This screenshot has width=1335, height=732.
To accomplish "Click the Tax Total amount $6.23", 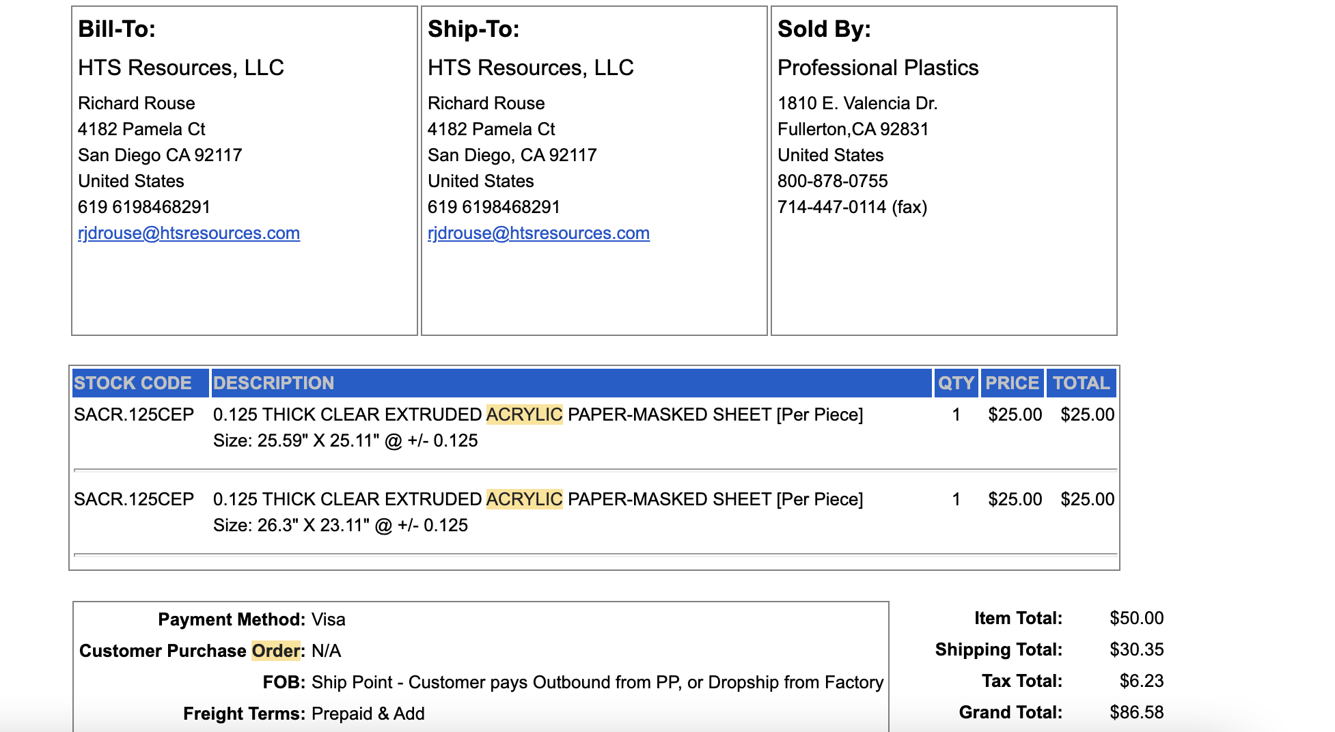I will pyautogui.click(x=1142, y=681).
